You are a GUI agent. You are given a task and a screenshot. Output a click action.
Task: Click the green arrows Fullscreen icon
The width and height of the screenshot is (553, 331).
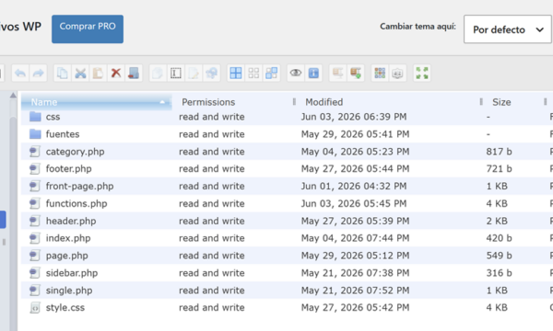(x=422, y=74)
